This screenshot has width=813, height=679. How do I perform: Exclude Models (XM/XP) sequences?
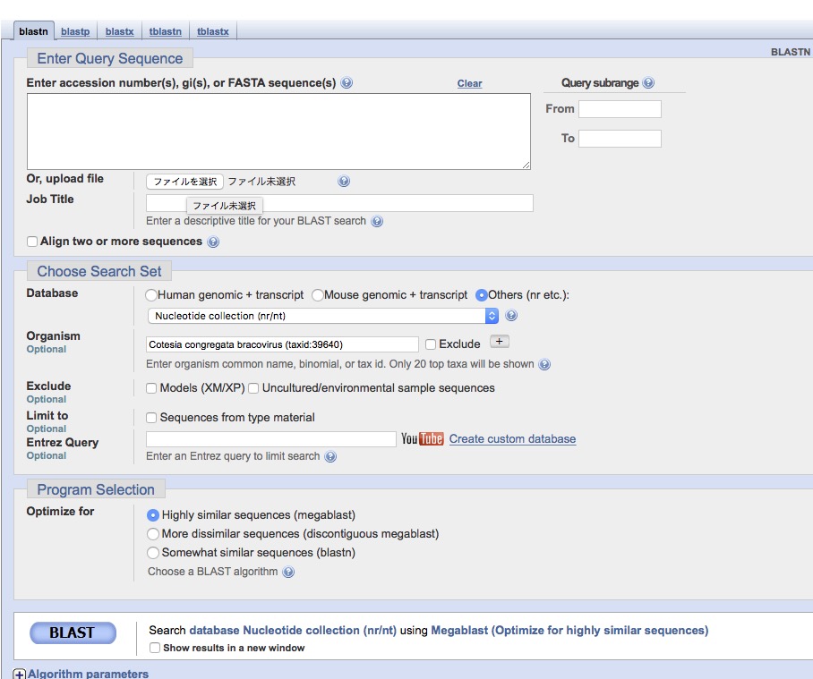[x=151, y=388]
